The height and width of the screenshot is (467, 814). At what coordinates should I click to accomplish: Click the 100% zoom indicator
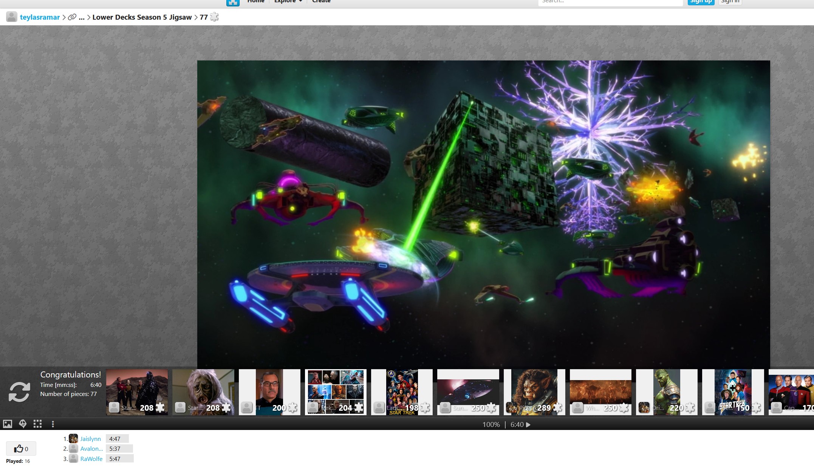491,425
